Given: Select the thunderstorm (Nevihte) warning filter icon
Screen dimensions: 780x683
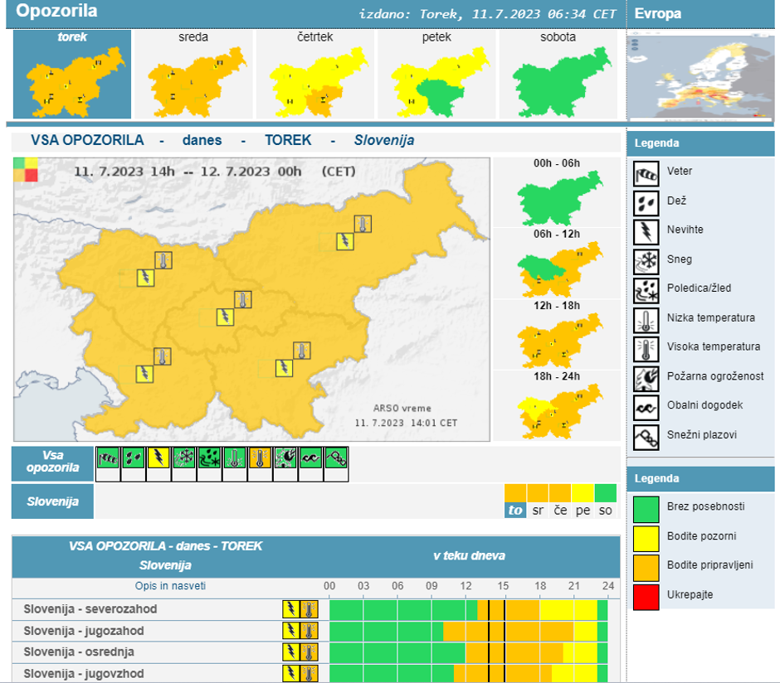Looking at the screenshot, I should tap(158, 459).
